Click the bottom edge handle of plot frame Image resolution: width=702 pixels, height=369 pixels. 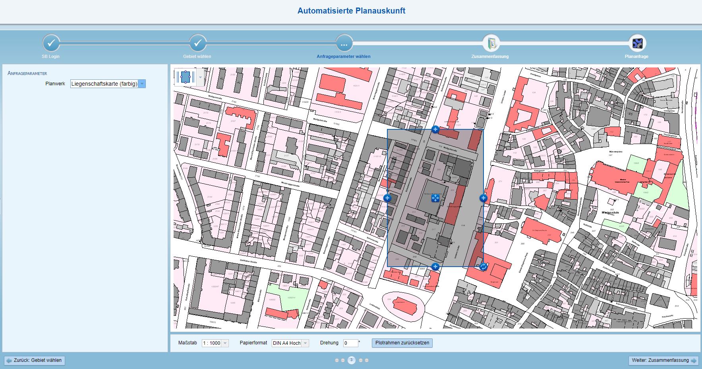(435, 267)
